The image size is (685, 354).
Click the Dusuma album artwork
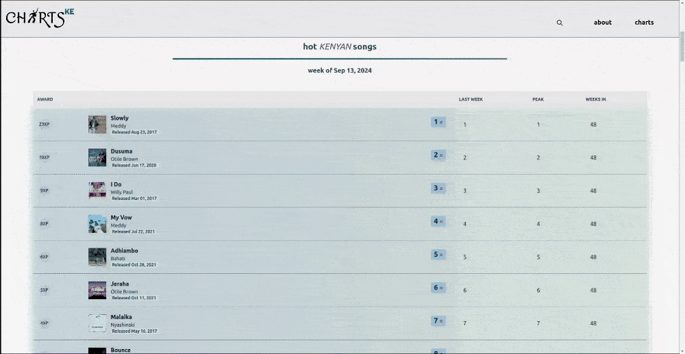point(97,157)
